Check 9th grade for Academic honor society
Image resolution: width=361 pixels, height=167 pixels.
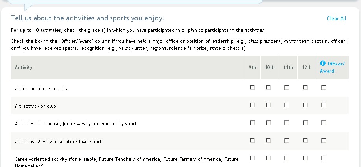coord(252,87)
